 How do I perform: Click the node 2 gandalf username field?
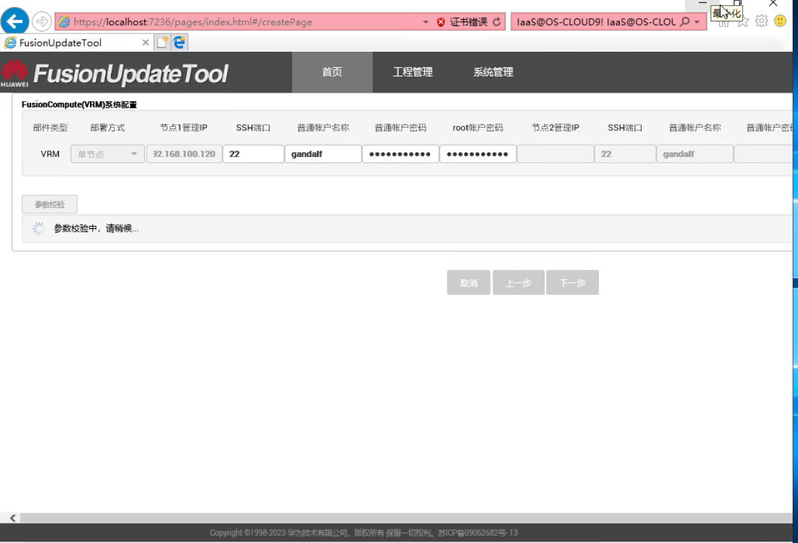click(x=695, y=154)
